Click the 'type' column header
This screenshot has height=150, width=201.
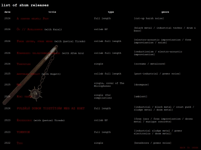(111, 12)
